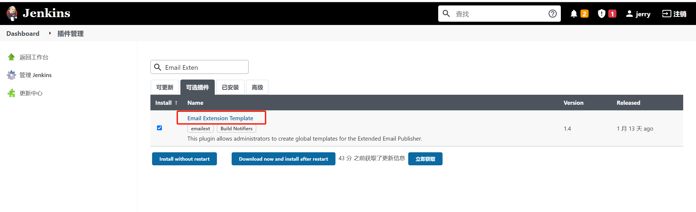
Task: Select the 可选插件 tab
Action: coord(198,87)
